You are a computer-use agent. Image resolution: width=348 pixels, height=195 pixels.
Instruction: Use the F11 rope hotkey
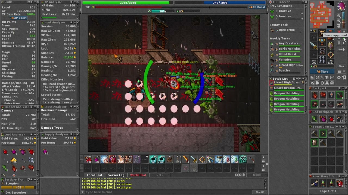coord(169,160)
